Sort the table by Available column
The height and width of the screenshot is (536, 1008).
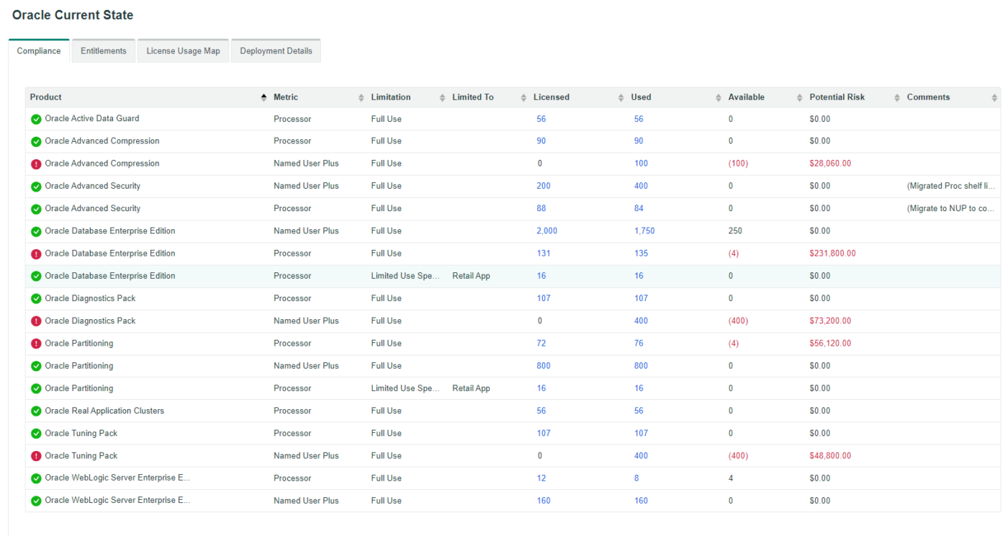click(x=746, y=97)
